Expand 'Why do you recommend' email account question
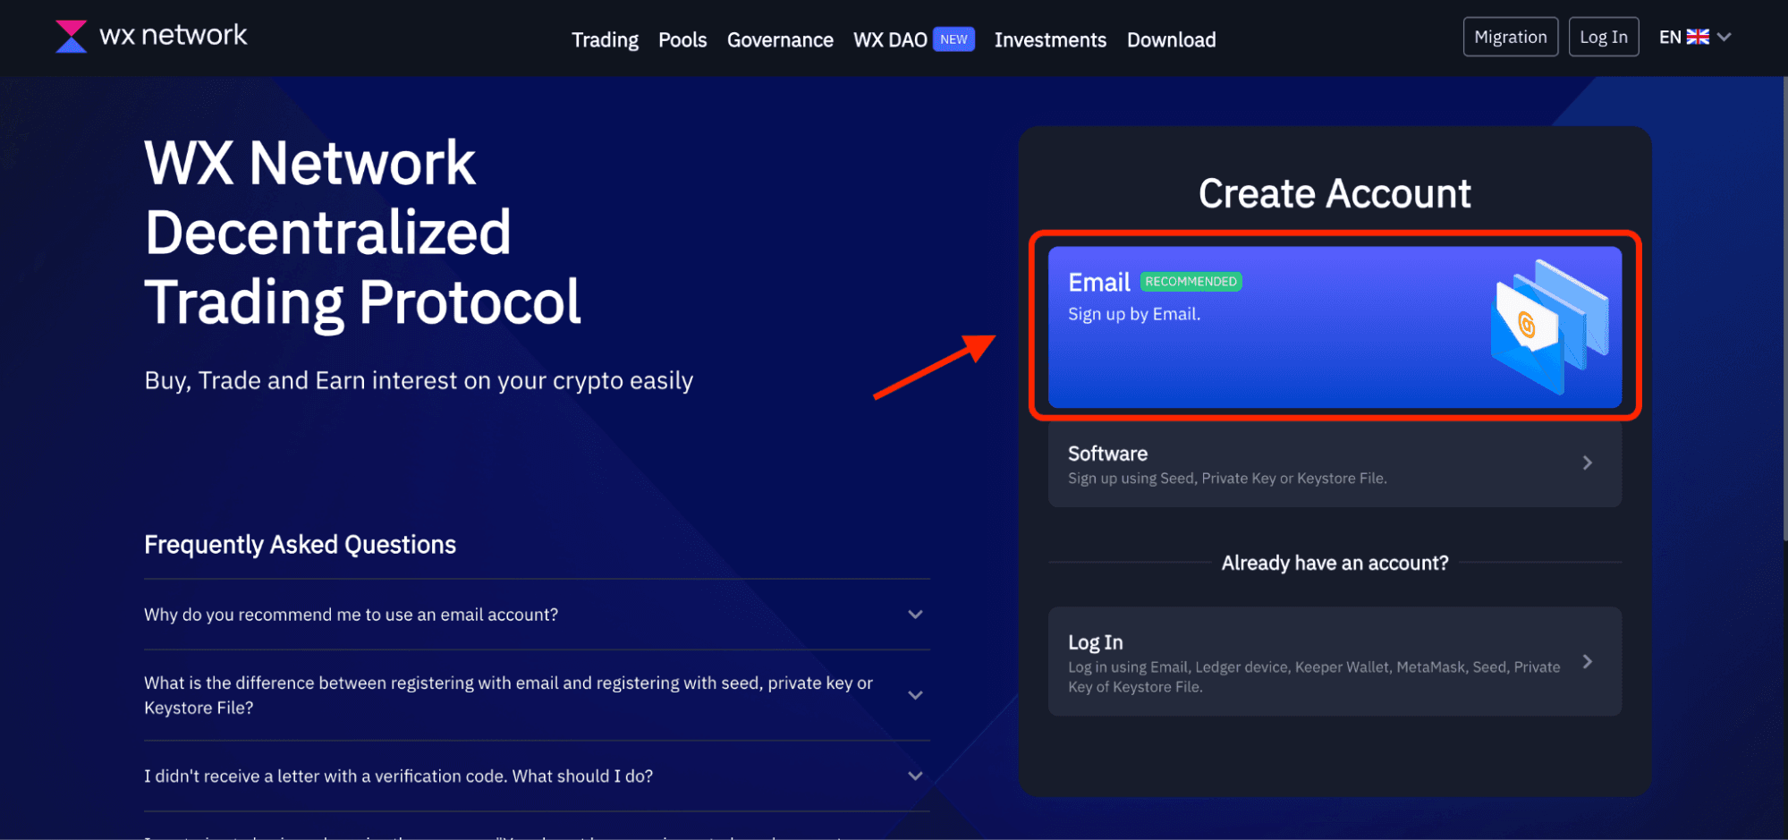Screen dimensions: 1788x840 pos(537,615)
